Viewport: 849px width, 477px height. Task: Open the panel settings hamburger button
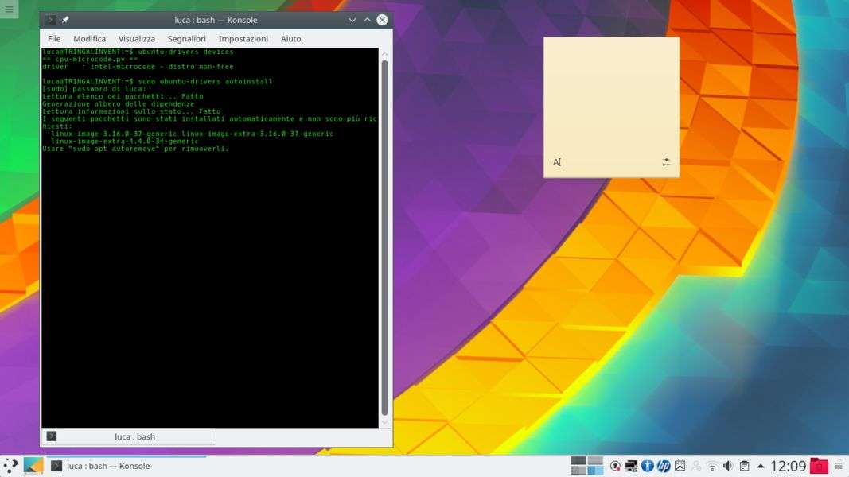click(x=838, y=466)
